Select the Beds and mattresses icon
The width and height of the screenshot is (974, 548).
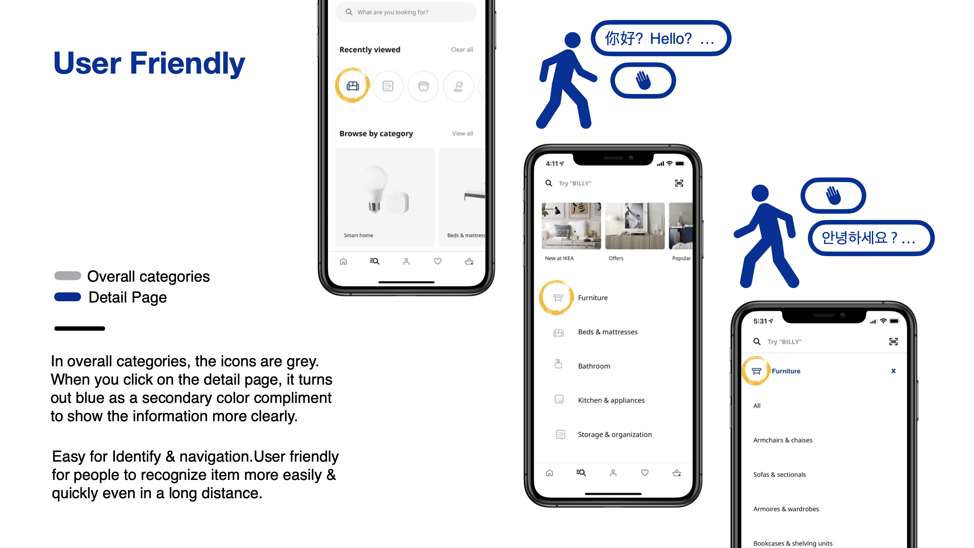pos(559,331)
